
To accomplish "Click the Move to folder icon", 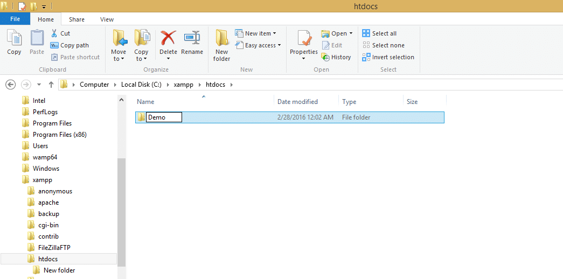I will (119, 38).
